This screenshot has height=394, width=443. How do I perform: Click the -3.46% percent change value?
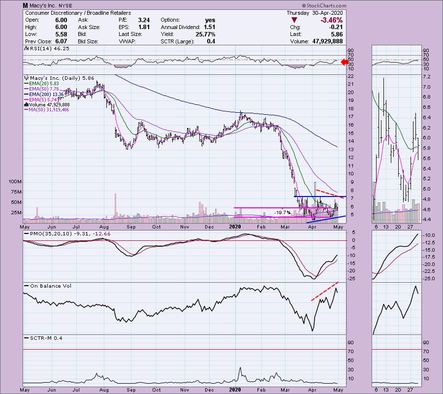[x=331, y=20]
